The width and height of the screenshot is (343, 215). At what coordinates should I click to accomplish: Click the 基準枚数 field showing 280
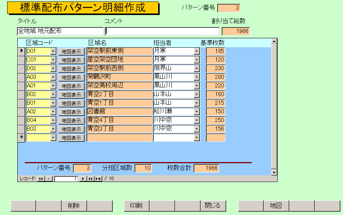tap(216, 77)
